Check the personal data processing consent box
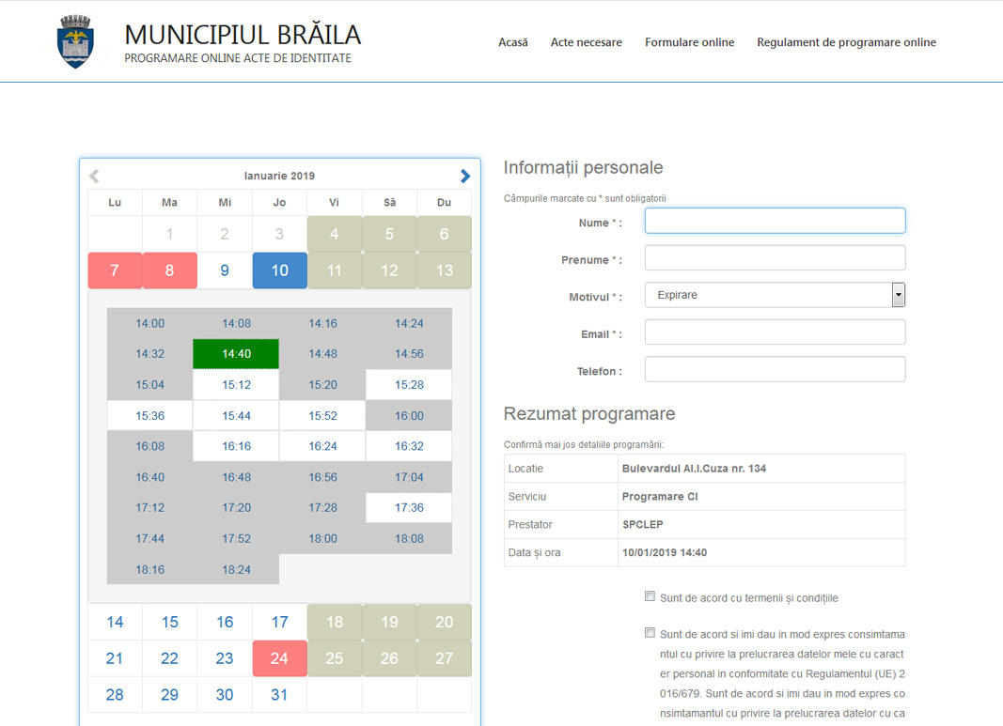Image resolution: width=1003 pixels, height=726 pixels. 650,633
